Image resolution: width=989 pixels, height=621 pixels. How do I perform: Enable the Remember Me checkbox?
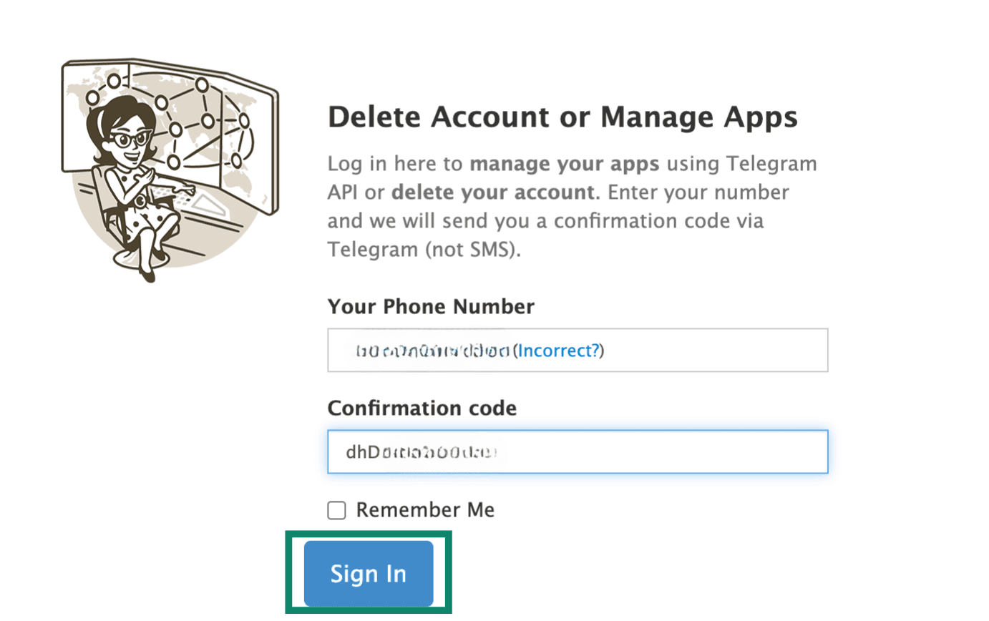point(336,510)
